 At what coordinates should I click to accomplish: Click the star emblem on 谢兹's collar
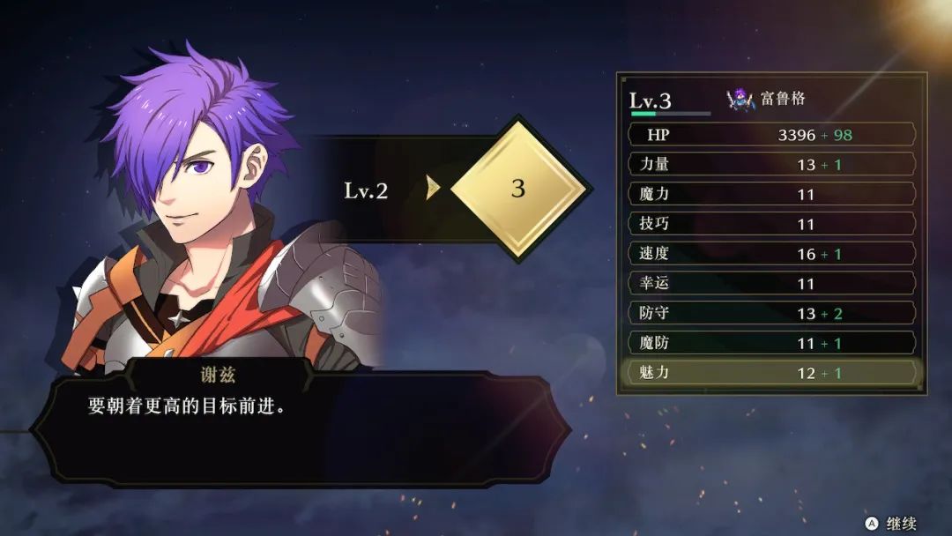click(178, 317)
